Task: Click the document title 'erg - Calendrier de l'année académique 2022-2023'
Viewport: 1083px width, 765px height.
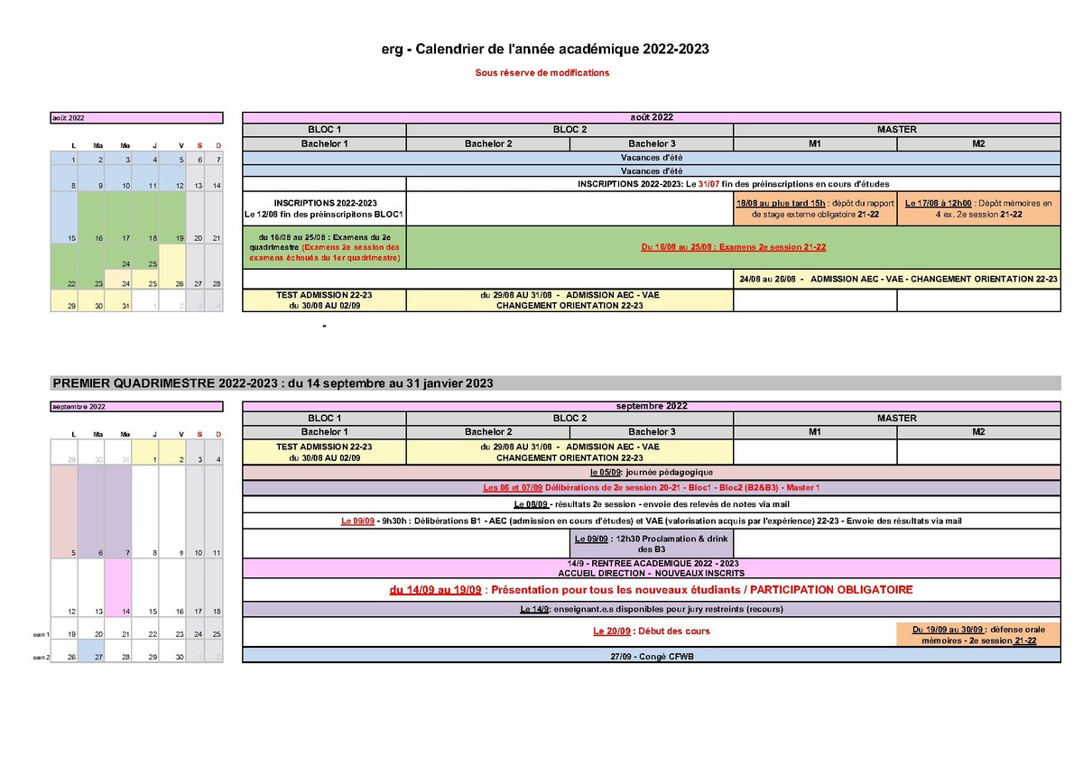Action: (545, 49)
